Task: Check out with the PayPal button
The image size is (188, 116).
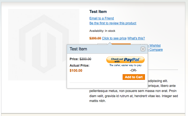Action: click(125, 60)
